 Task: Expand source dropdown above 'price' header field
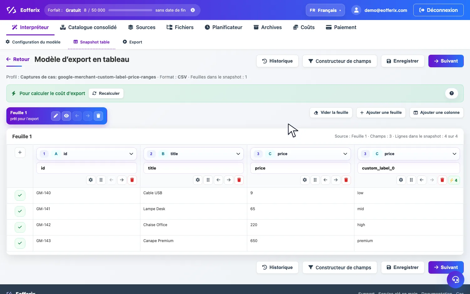(300, 154)
